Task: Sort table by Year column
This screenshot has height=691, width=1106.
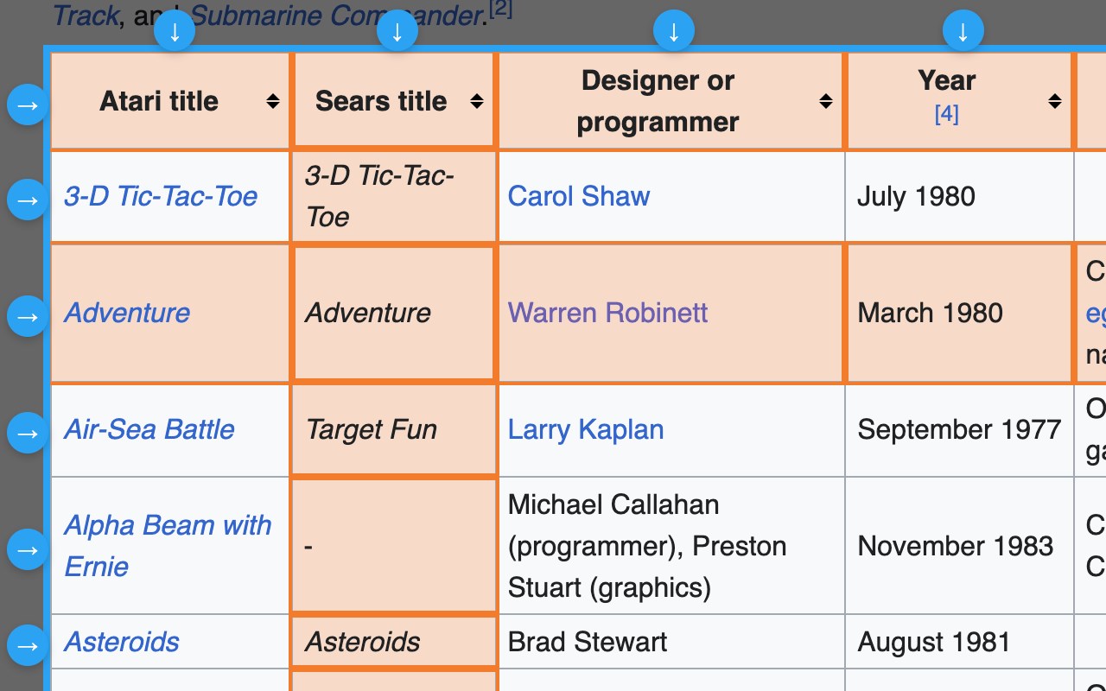Action: click(x=1054, y=102)
